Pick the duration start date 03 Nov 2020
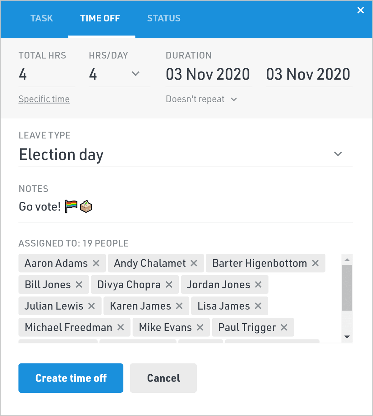The image size is (373, 416). [x=208, y=75]
